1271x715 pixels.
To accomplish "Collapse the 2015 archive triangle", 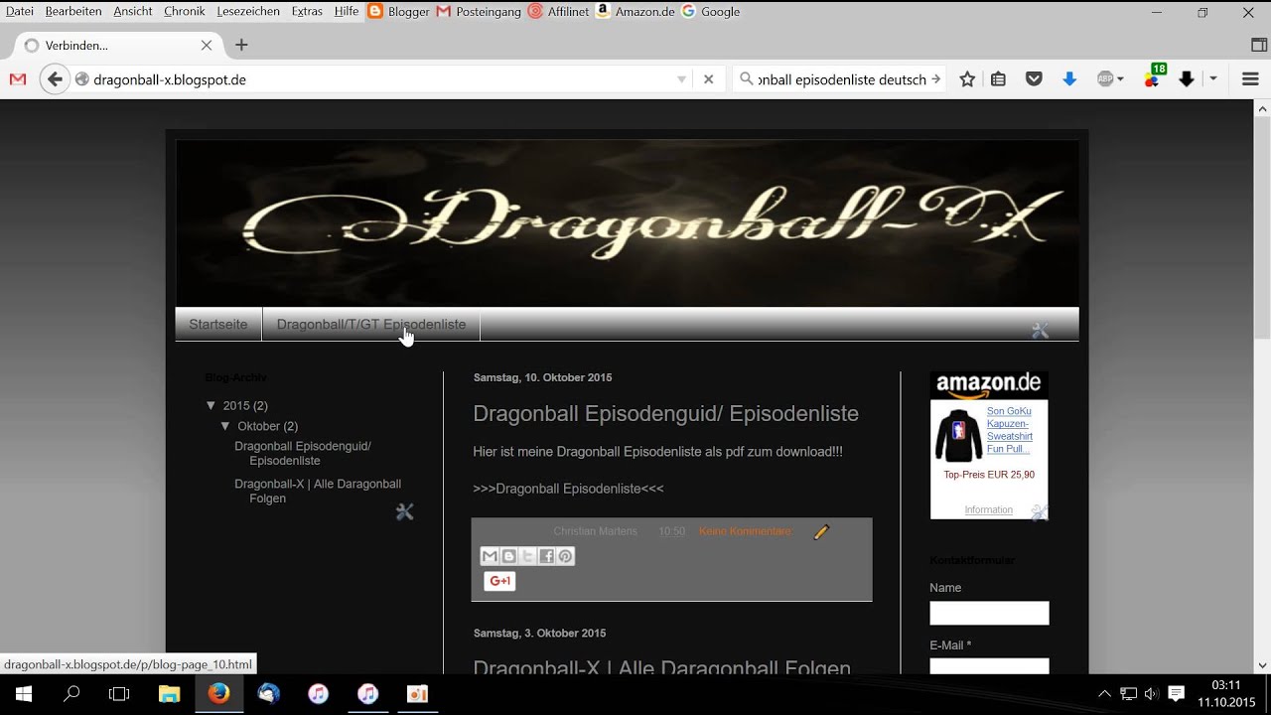I will coord(211,405).
